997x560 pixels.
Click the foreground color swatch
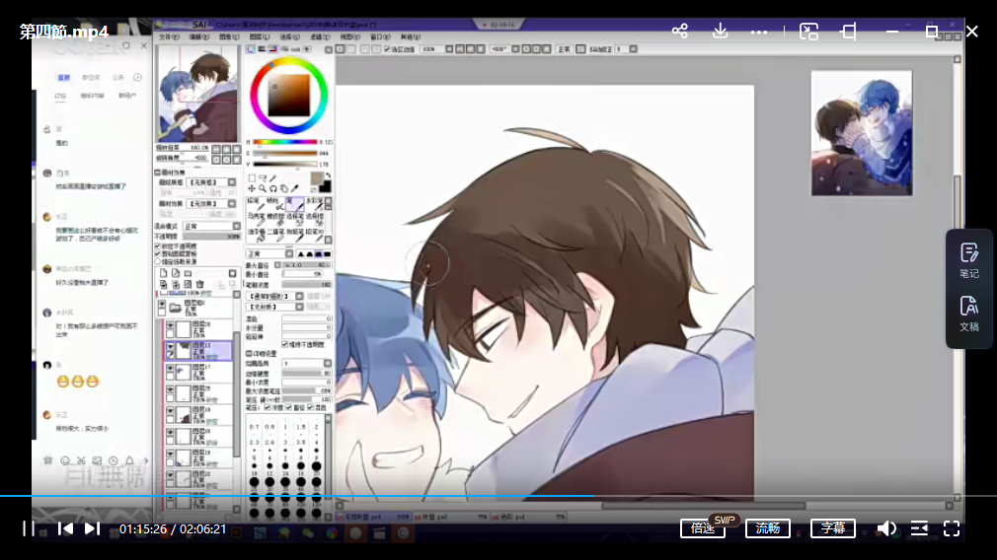click(317, 178)
